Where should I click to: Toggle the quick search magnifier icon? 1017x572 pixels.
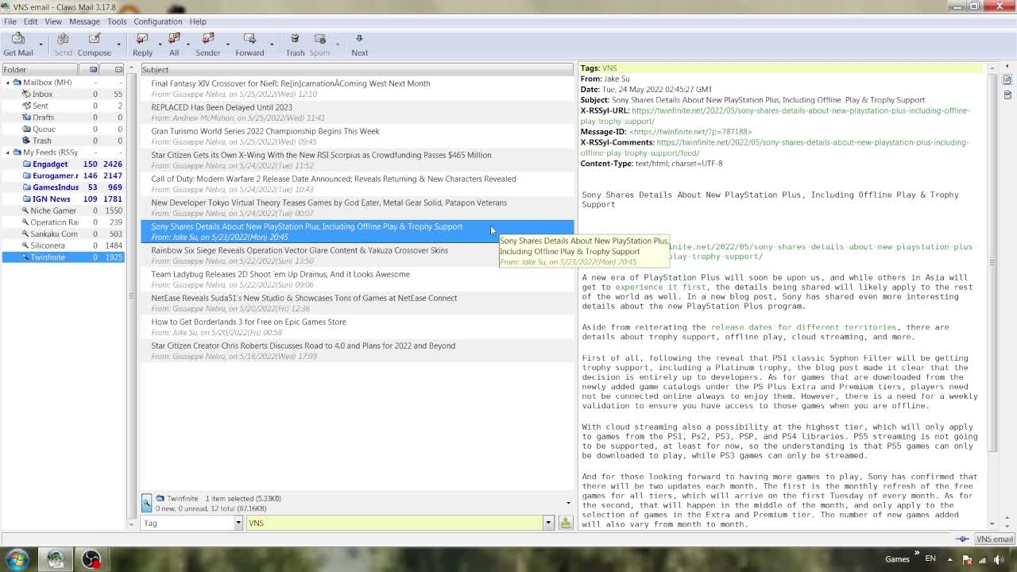tap(147, 503)
